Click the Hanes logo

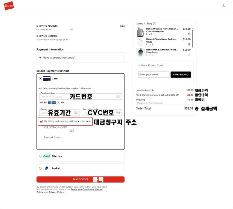9,6
